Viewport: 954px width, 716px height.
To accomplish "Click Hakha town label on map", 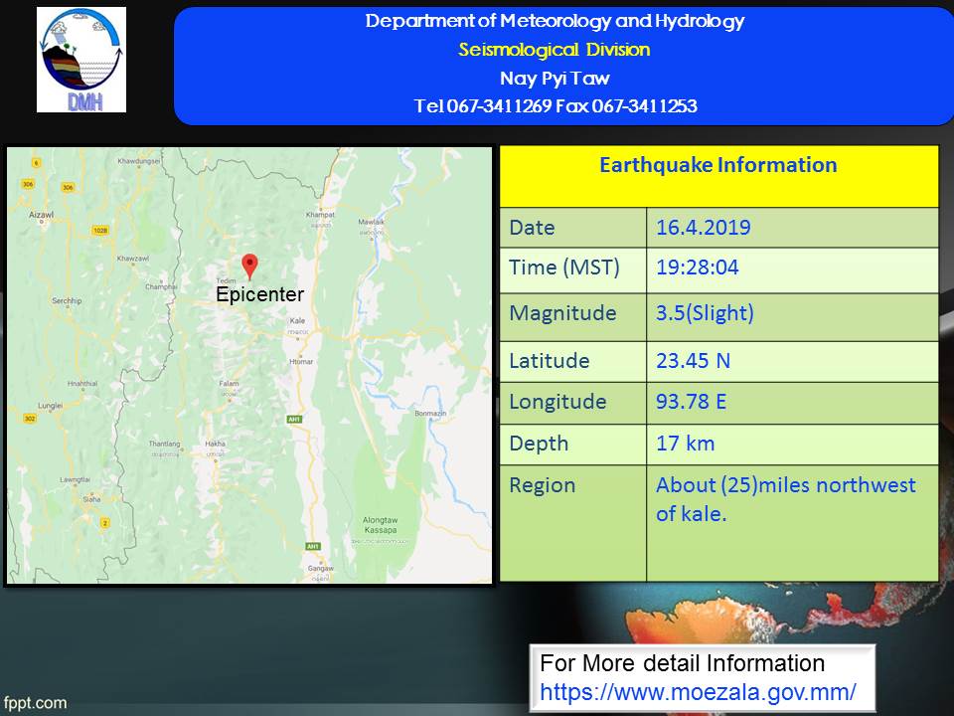I will tap(215, 444).
